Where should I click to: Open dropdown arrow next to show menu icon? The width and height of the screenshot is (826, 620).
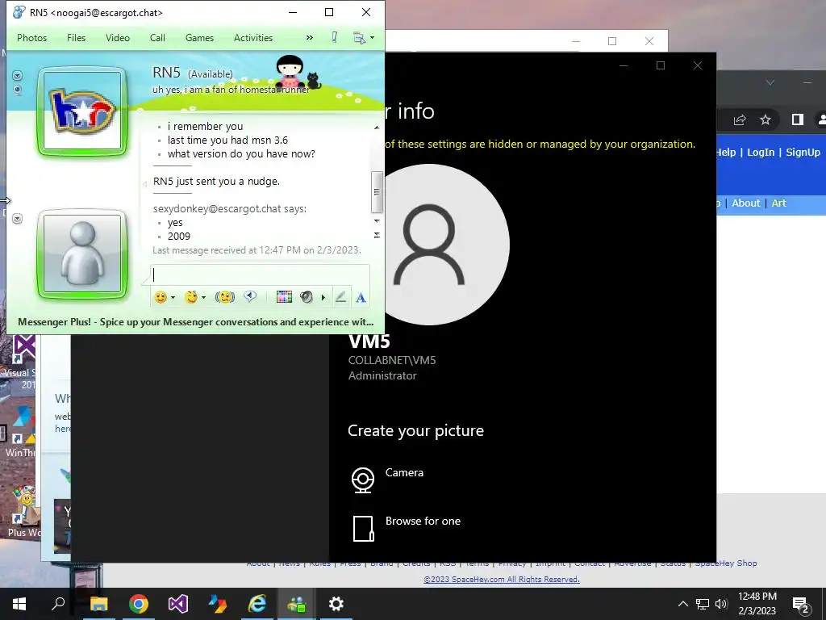point(372,38)
